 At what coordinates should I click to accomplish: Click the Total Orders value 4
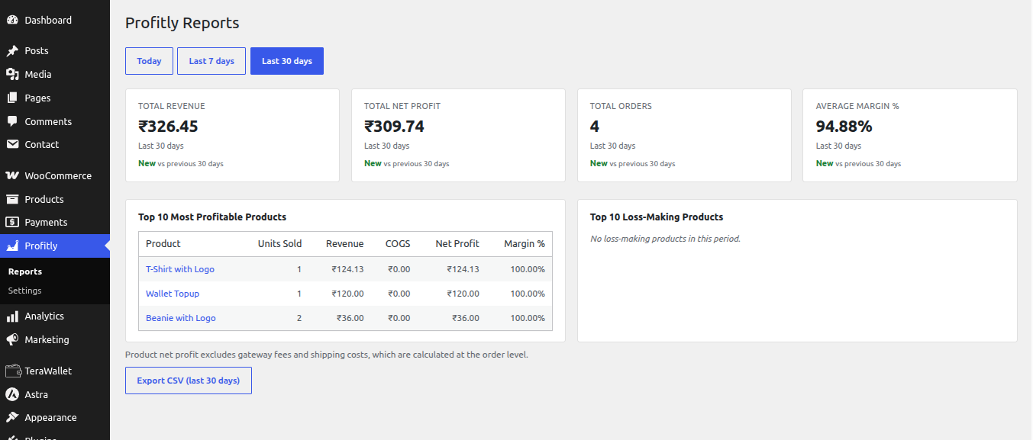pyautogui.click(x=595, y=127)
